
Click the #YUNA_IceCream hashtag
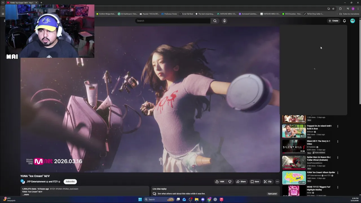70,189
